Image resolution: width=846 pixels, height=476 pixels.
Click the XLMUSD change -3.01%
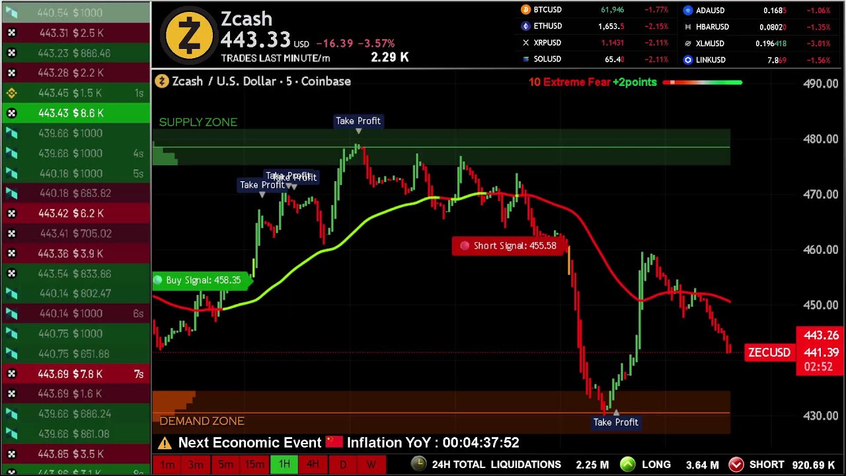tap(819, 44)
